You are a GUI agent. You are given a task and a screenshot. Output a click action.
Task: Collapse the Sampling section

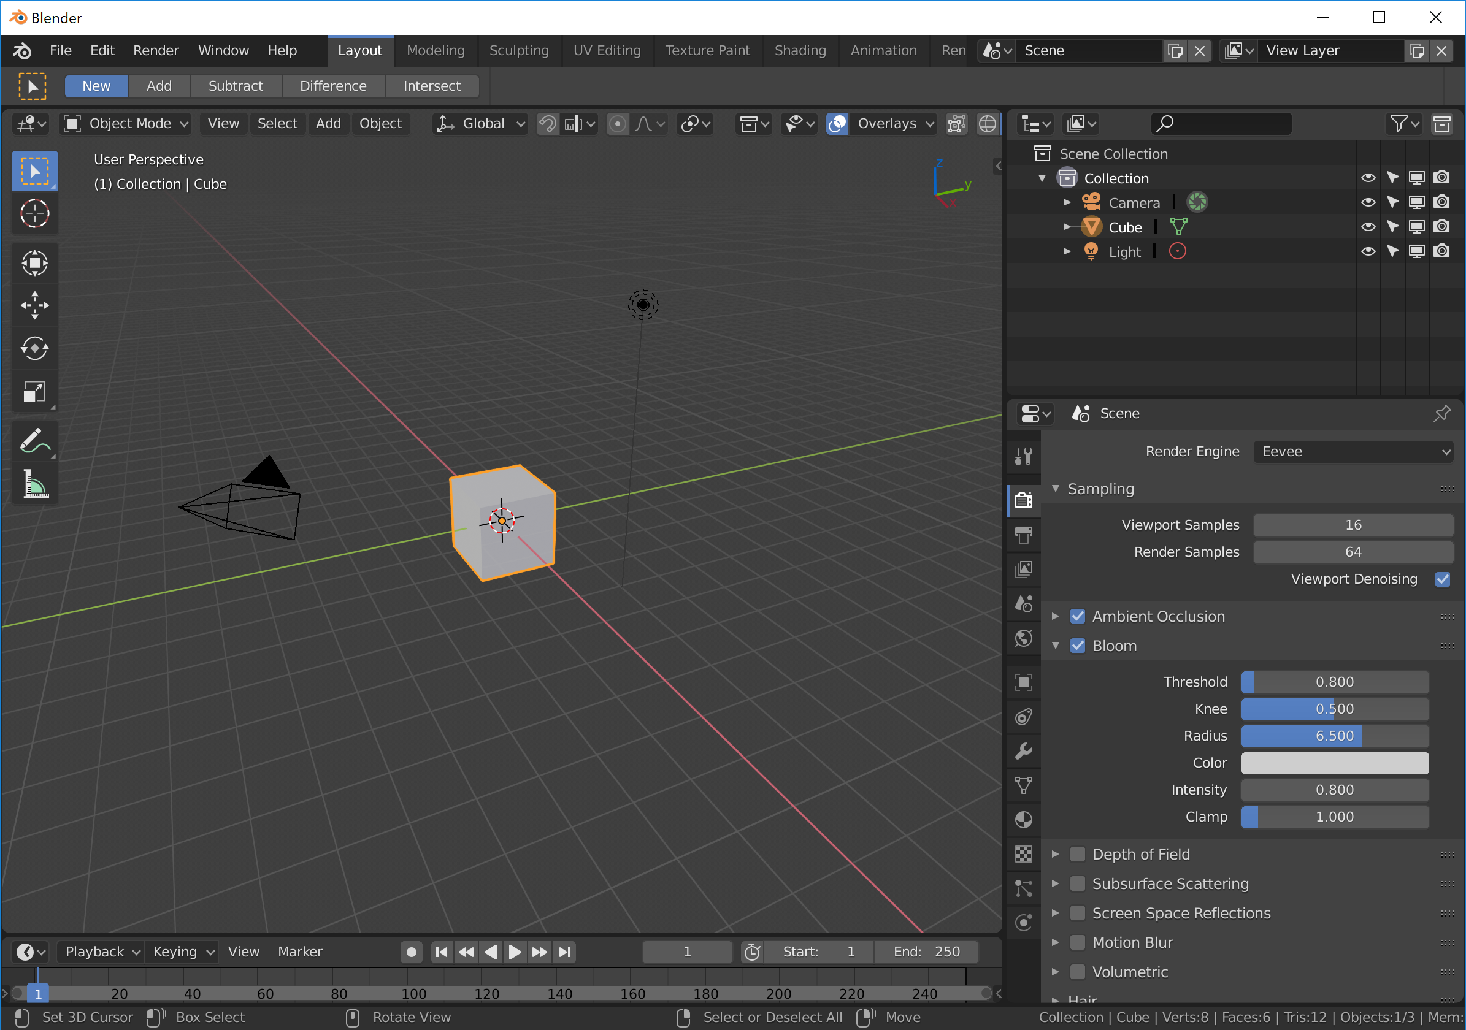pos(1056,489)
